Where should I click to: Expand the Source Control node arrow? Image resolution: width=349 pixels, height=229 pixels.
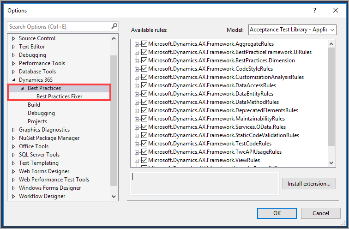[x=13, y=38]
